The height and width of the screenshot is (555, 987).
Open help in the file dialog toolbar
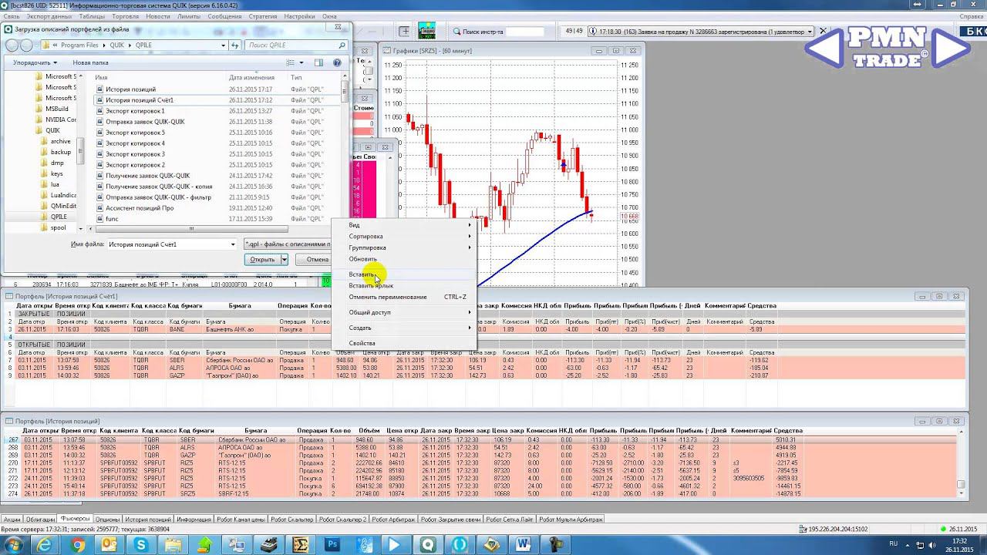point(337,62)
